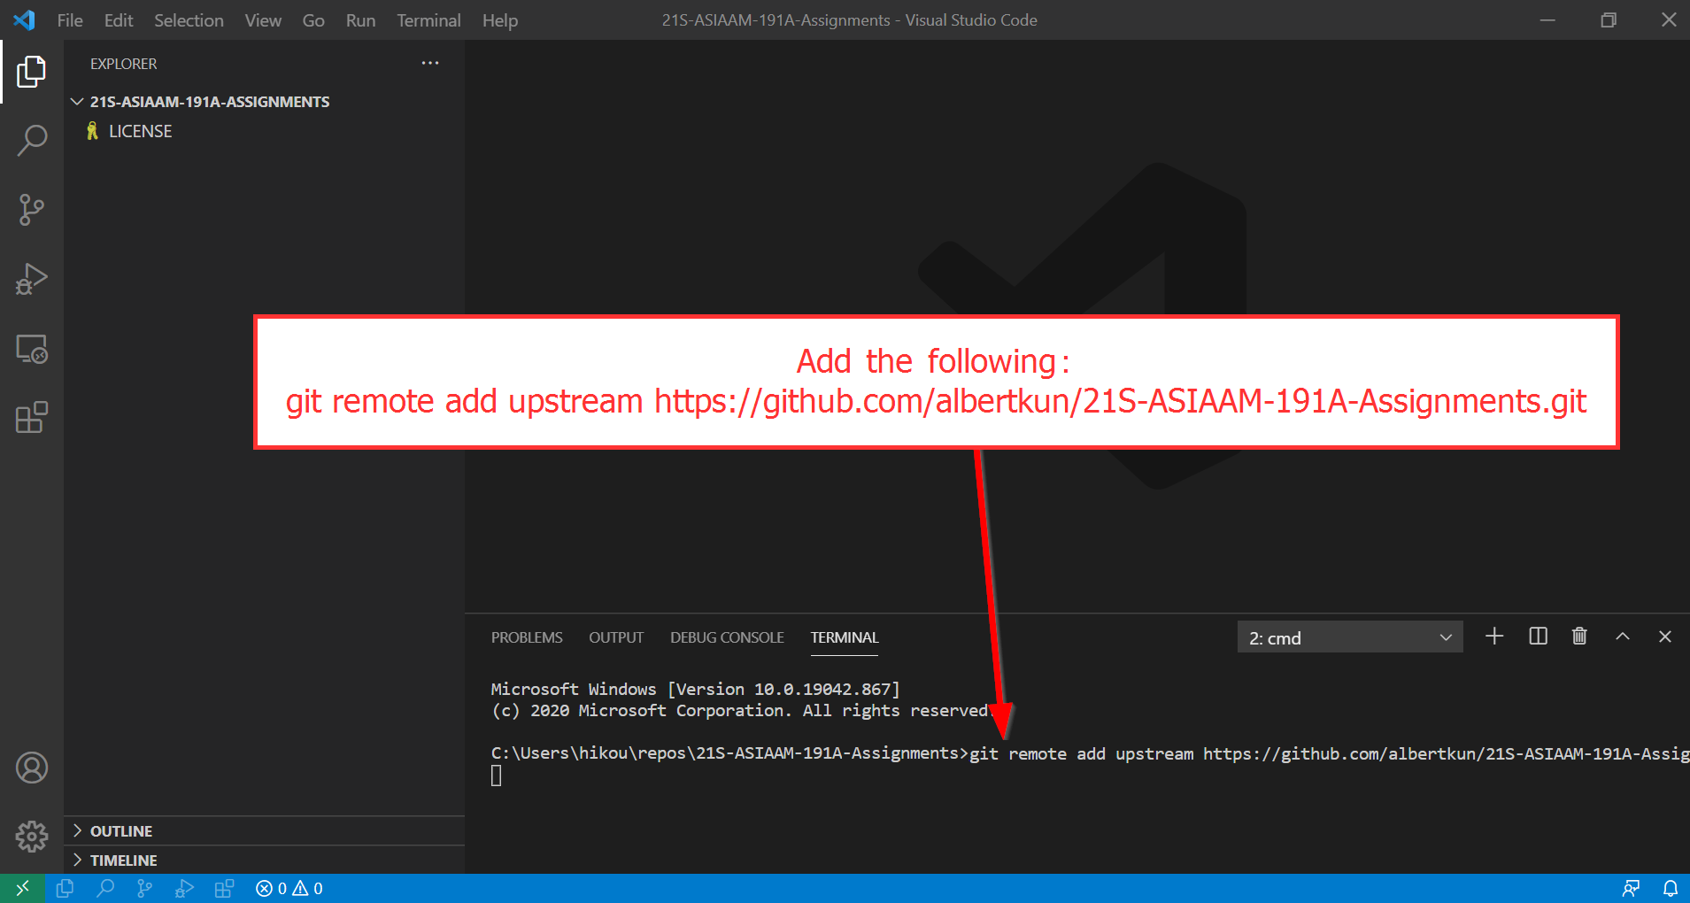Kill terminal with the trash icon
The height and width of the screenshot is (903, 1690).
1579,637
